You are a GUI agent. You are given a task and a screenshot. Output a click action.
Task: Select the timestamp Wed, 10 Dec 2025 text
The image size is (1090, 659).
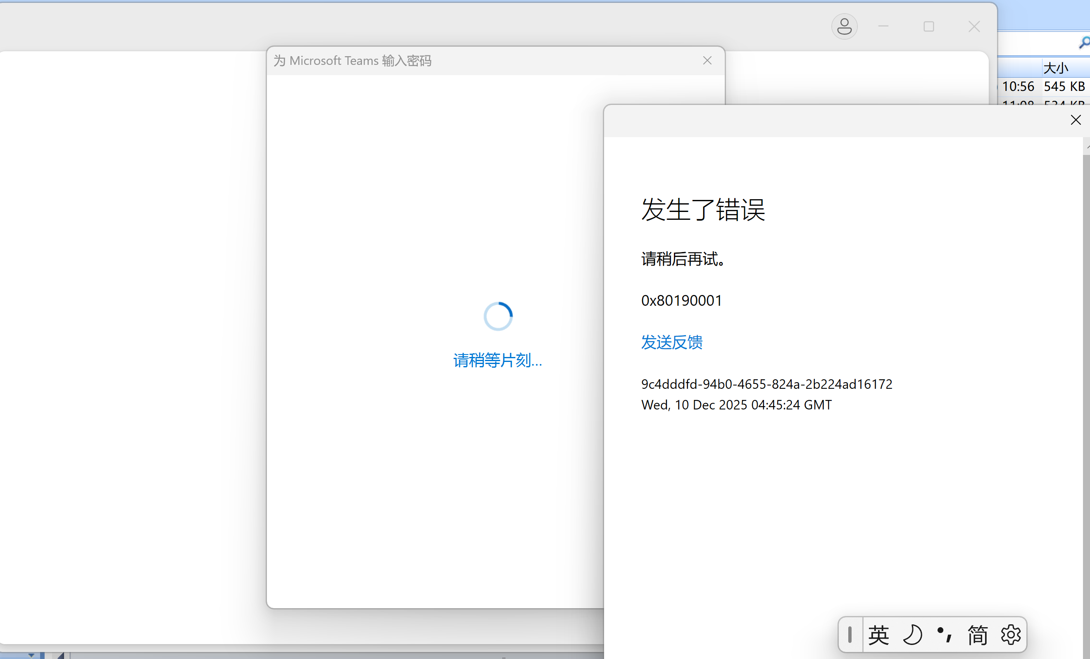[x=736, y=404]
